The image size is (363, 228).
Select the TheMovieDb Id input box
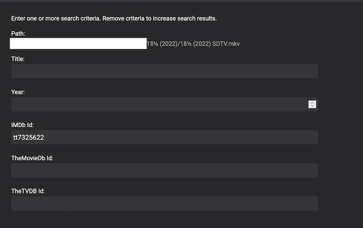[164, 170]
